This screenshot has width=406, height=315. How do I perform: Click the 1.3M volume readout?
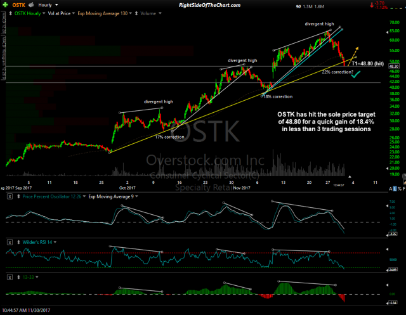coord(308,7)
